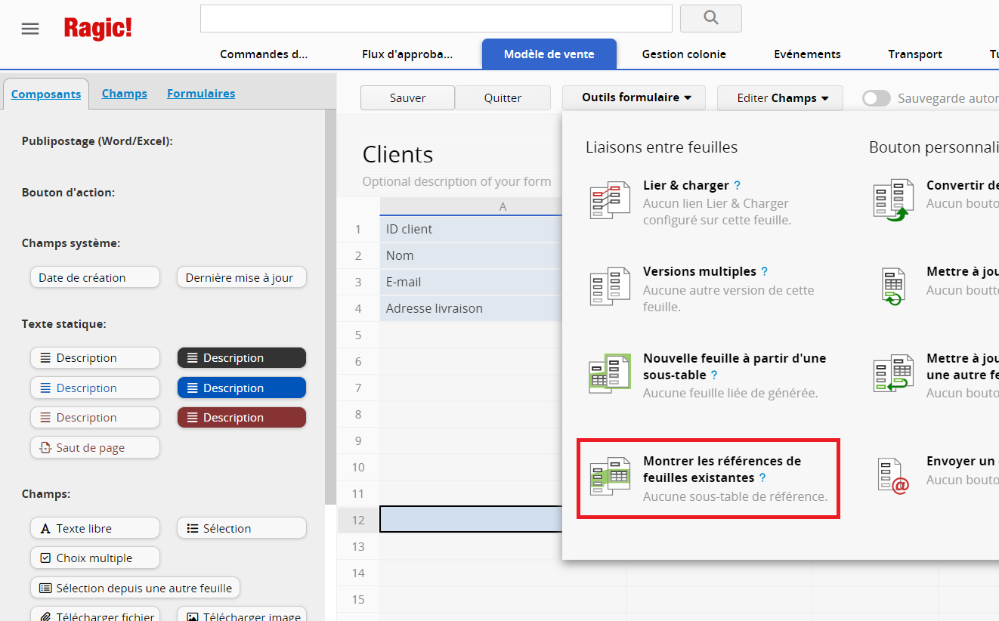Click in the top search input field

click(x=435, y=18)
